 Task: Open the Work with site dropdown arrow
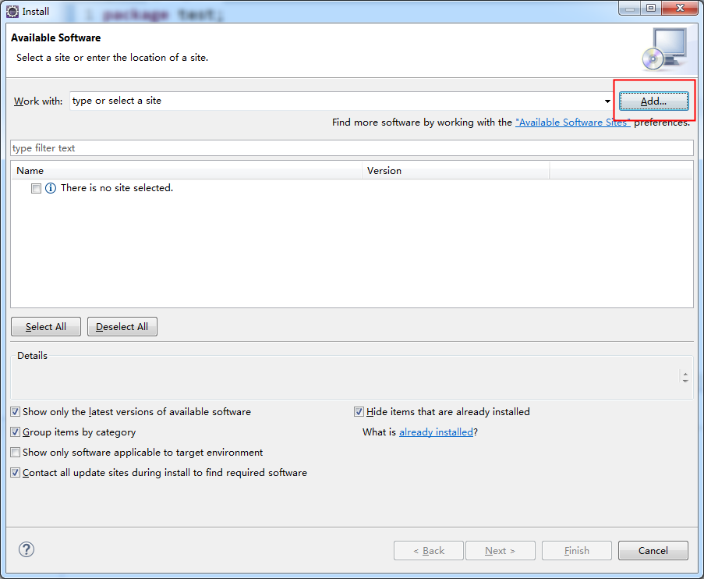(607, 101)
